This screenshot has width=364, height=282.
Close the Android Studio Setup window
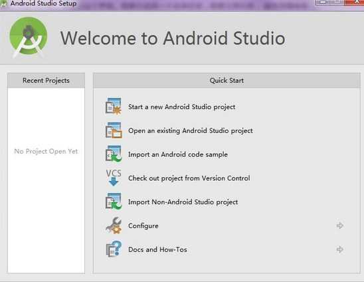355,2
